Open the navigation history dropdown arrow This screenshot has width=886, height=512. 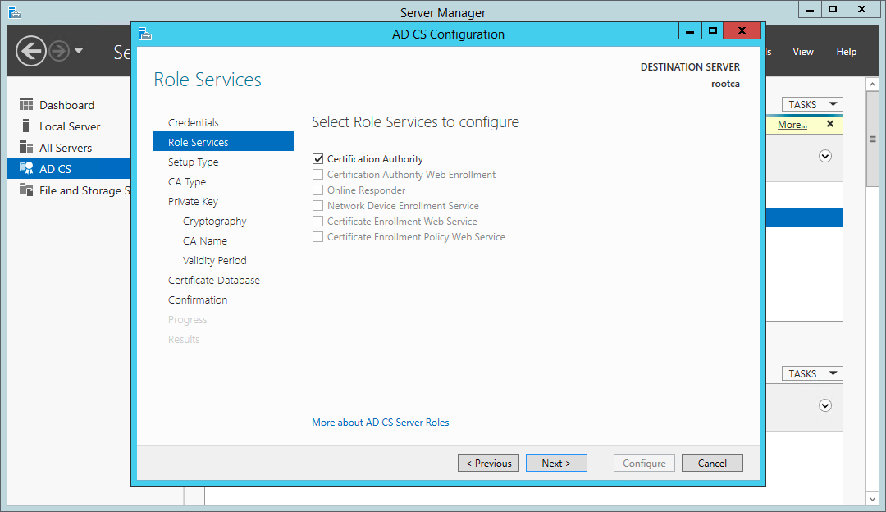(x=79, y=51)
